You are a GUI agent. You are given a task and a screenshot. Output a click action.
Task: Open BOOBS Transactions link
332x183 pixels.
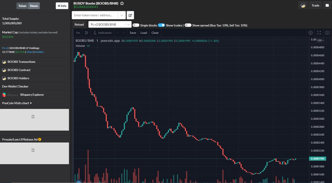[x=22, y=62]
